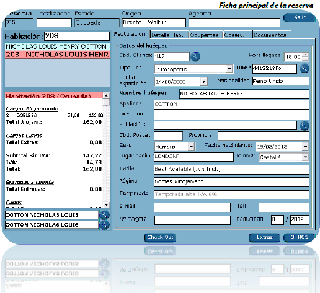Screen dimensions: 320x293
Task: Click the DOBLE SA charge line
Action: click(55, 115)
